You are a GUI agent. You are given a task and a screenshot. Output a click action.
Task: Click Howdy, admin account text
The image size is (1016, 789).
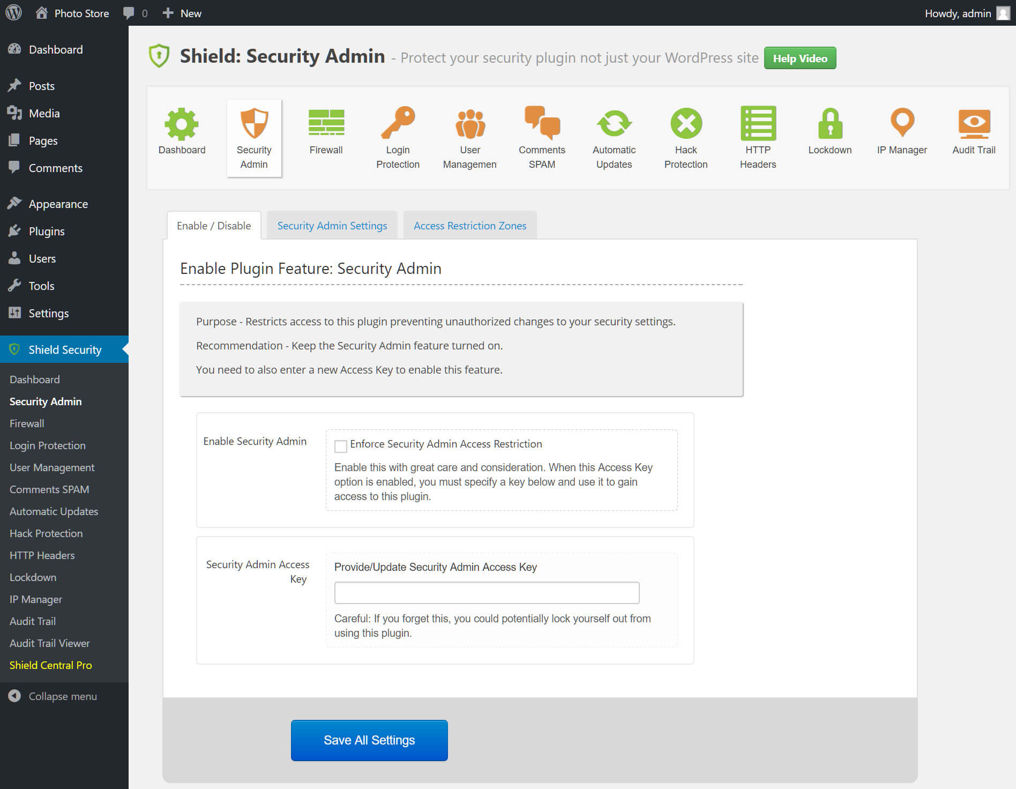point(958,13)
